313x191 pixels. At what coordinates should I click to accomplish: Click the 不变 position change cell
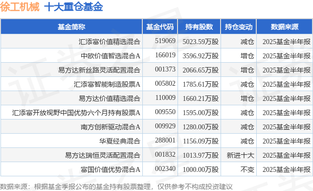pos(247,169)
